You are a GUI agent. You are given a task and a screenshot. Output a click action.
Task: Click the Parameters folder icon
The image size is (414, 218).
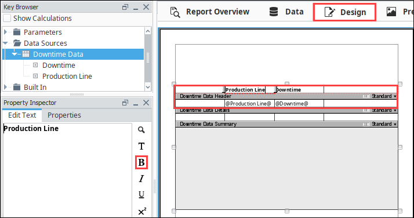17,32
